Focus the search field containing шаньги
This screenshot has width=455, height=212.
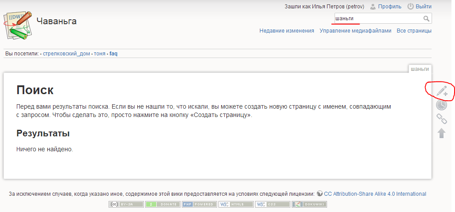378,18
